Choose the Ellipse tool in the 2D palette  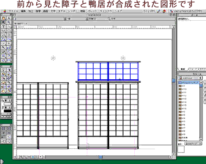click(9, 35)
